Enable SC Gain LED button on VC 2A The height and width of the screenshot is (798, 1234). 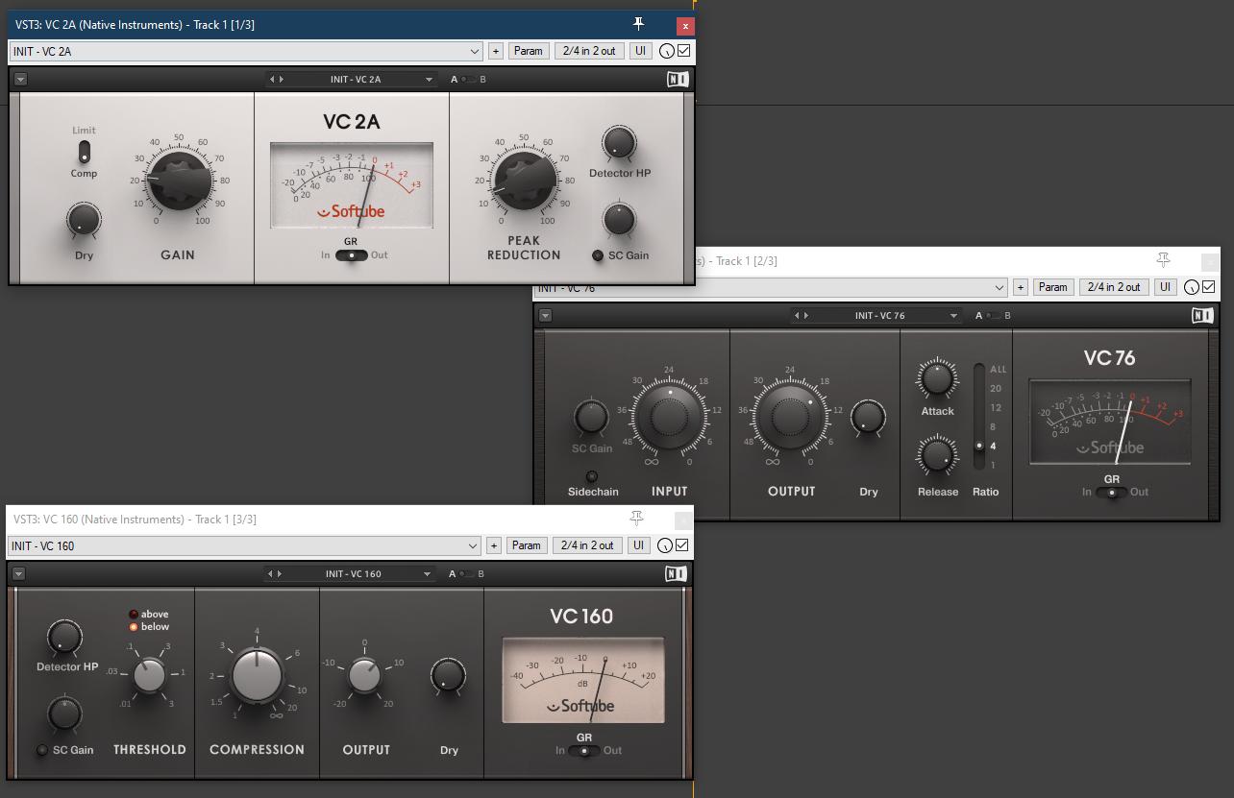click(x=598, y=255)
